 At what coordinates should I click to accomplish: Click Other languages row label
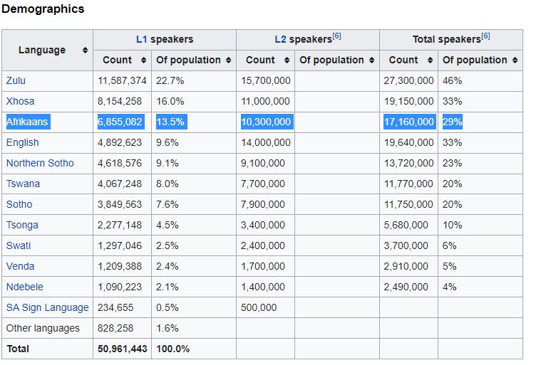tap(43, 329)
